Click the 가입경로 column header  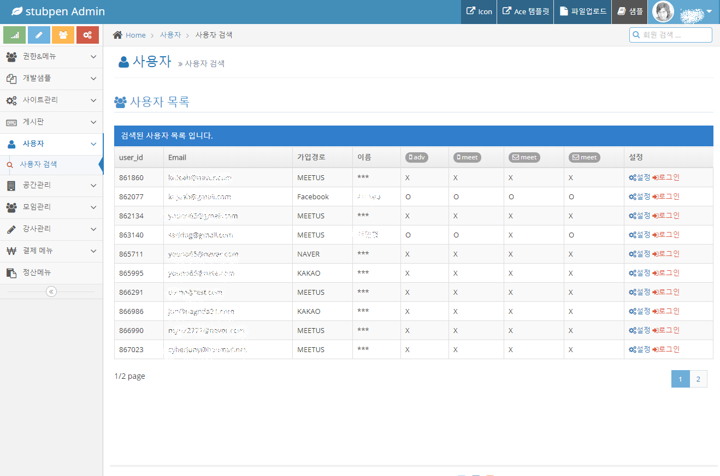point(322,157)
